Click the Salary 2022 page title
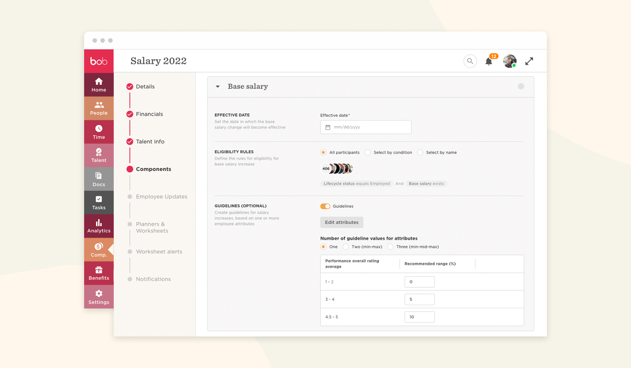The height and width of the screenshot is (368, 631). (x=158, y=61)
